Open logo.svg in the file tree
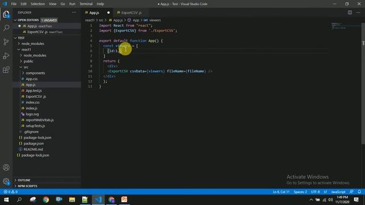The height and width of the screenshot is (205, 365). [32, 114]
